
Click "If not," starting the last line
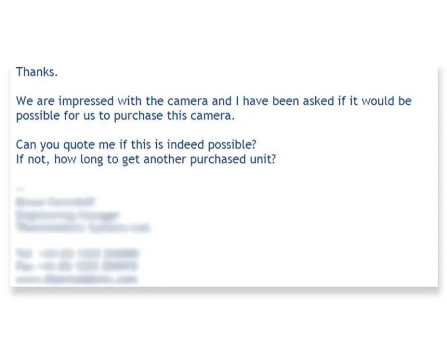[x=33, y=159]
